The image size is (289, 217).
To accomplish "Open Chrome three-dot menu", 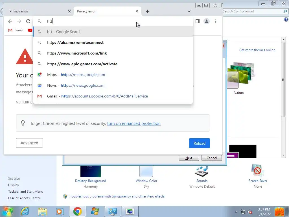I will [x=216, y=21].
